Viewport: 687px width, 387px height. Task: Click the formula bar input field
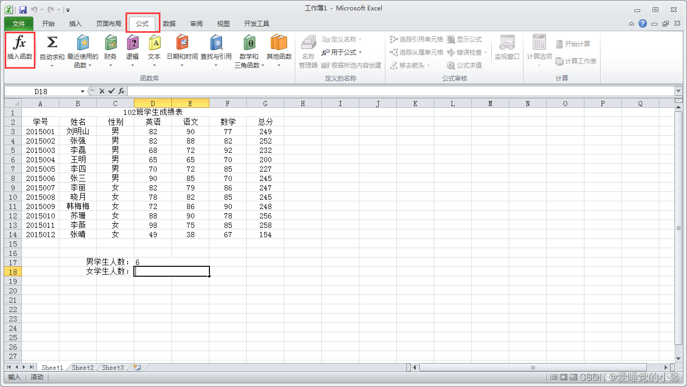401,91
